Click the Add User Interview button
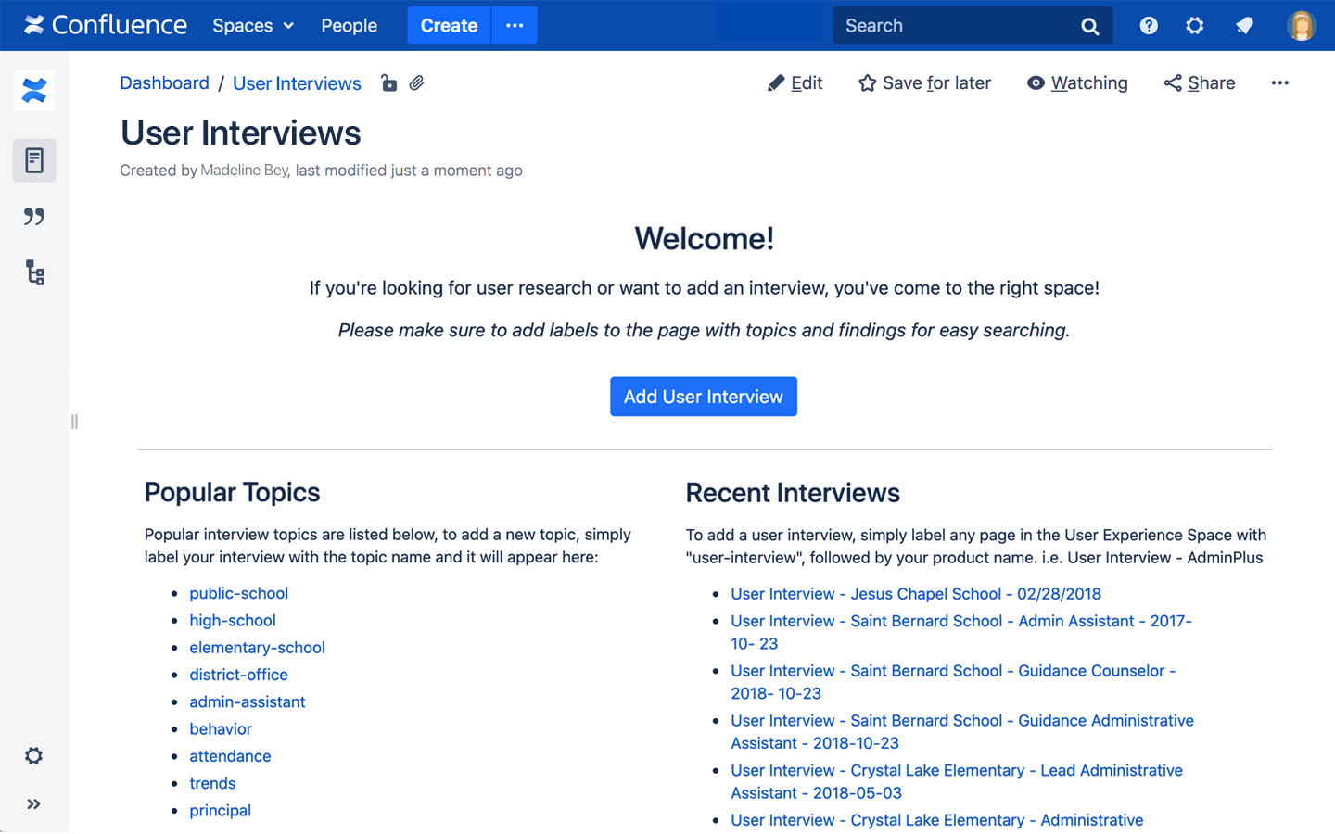Screen dimensions: 1335x834 (704, 397)
